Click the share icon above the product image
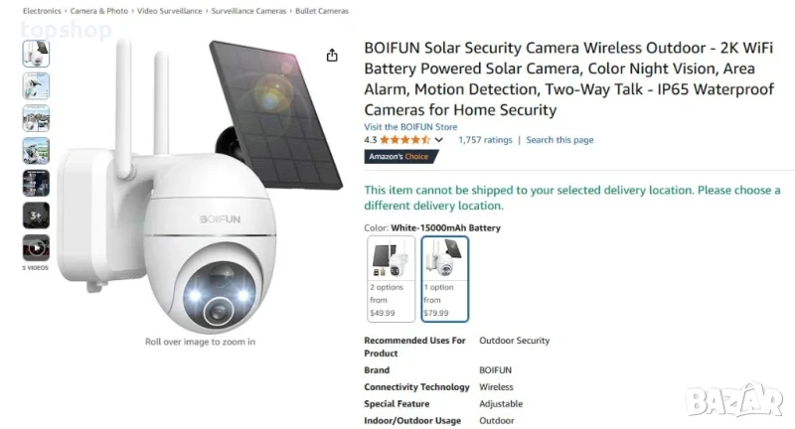Viewport: 795px width, 429px height. tap(332, 56)
